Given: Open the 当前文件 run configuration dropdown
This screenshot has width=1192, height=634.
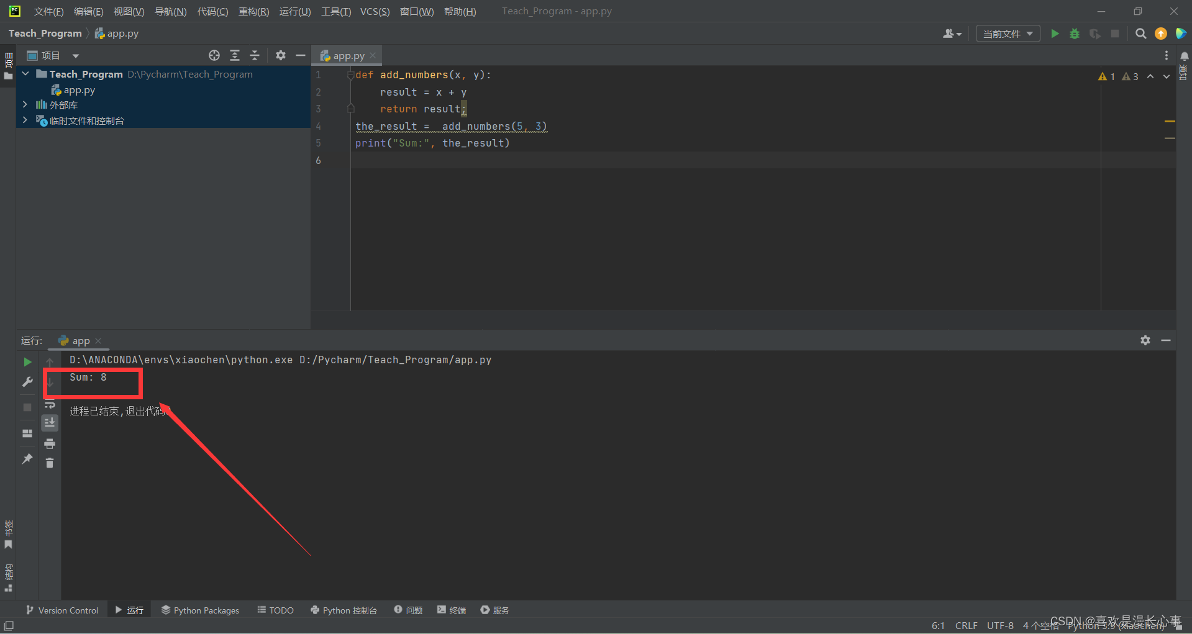Looking at the screenshot, I should click(x=1008, y=34).
